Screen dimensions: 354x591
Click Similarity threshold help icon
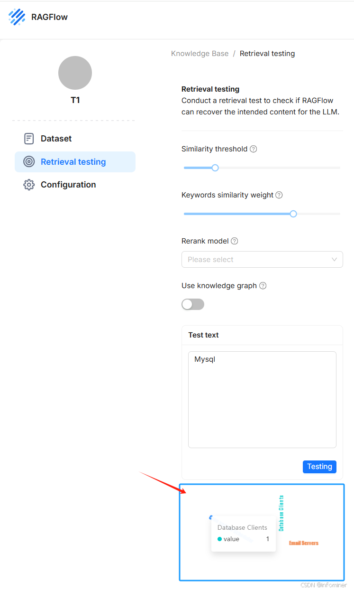[254, 149]
